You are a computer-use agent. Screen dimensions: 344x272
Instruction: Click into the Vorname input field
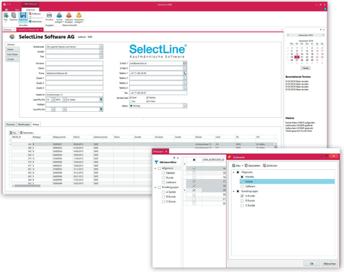[74, 63]
